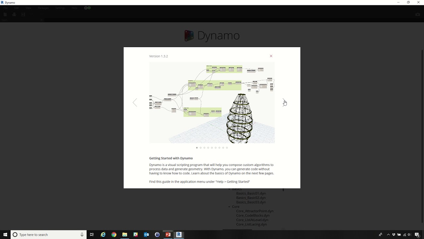Viewport: 424px width, 239px height.
Task: Open the View menu in Dynamo
Action: click(28, 8)
